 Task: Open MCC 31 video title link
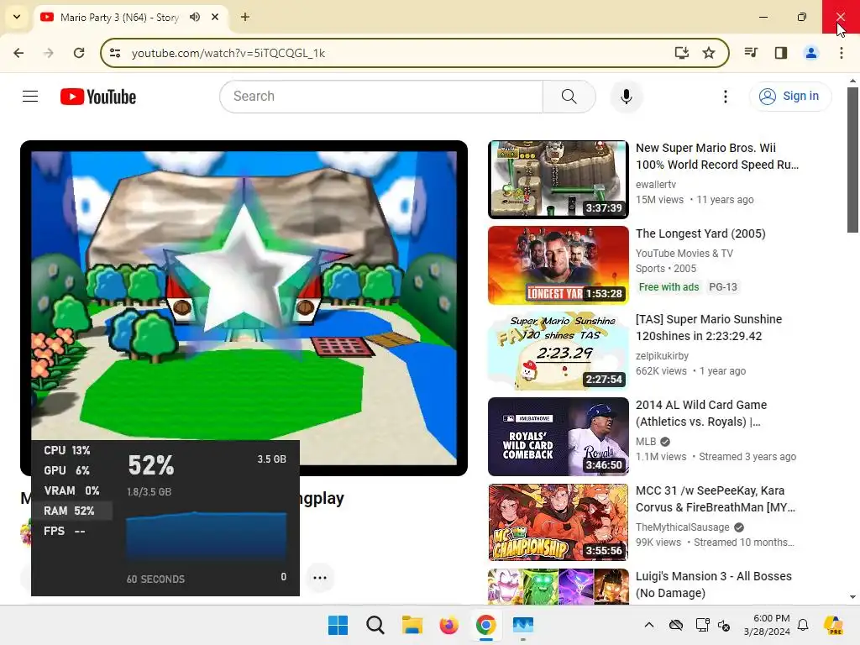click(716, 499)
